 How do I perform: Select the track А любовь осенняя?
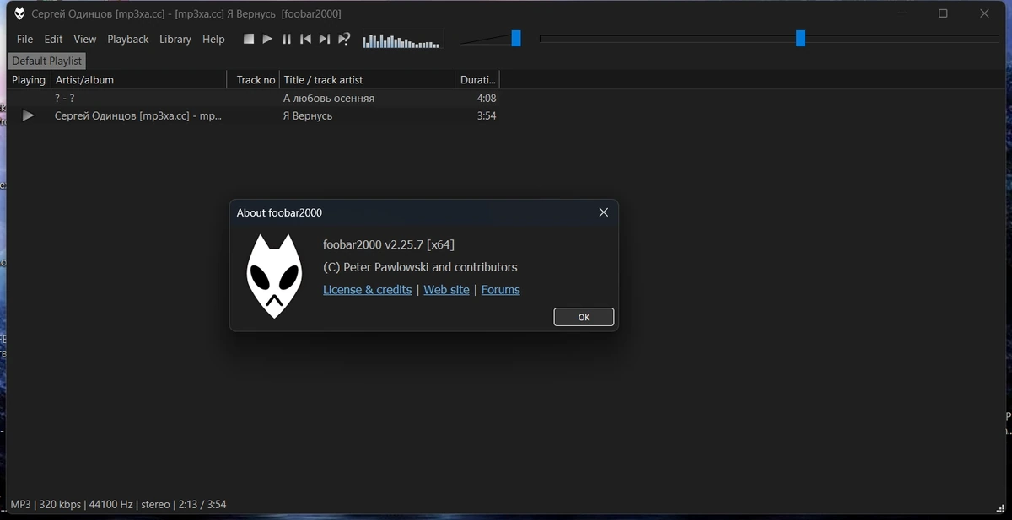point(329,99)
